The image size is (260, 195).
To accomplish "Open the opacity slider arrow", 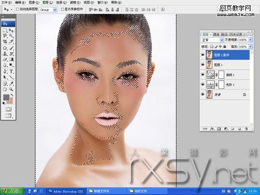I will point(250,40).
